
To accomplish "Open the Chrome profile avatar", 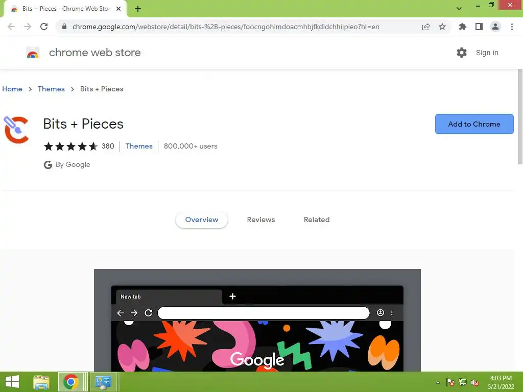I will 495,27.
